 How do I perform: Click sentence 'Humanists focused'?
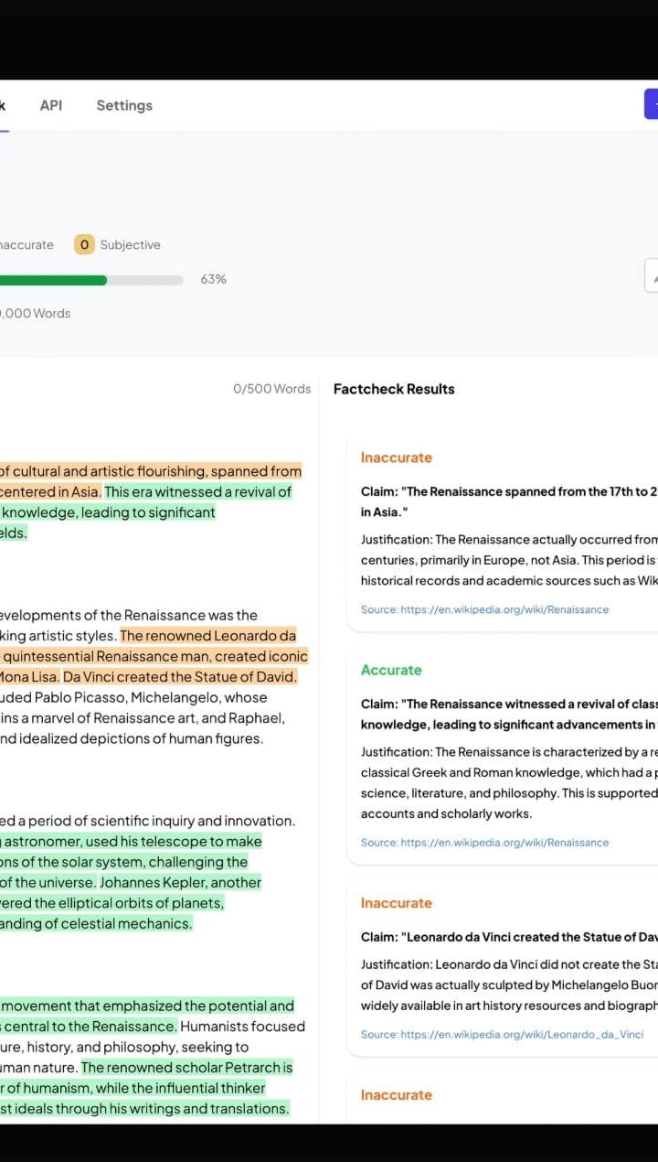click(x=243, y=1027)
